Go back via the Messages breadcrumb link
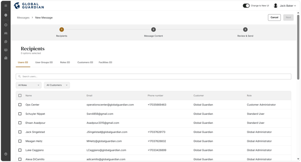The image size is (301, 162). 23,18
